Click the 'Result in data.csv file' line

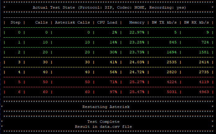click(x=103, y=127)
